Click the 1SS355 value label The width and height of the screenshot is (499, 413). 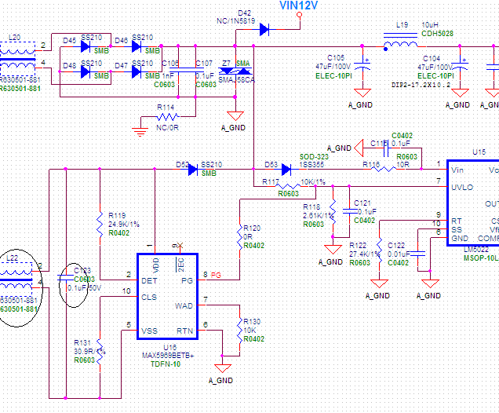pyautogui.click(x=311, y=165)
